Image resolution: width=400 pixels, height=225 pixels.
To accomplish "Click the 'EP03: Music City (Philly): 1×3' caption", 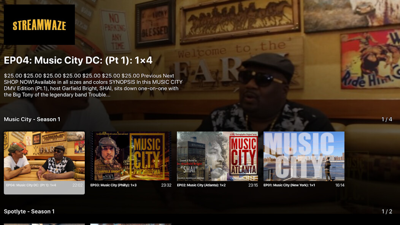I will coord(113,185).
